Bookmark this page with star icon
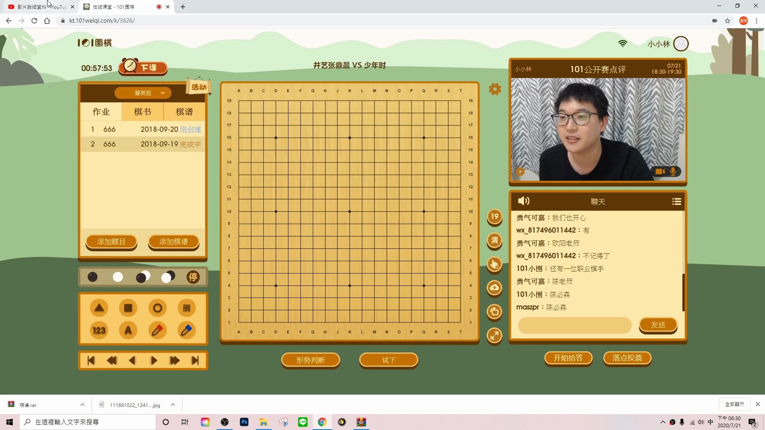 coord(728,21)
